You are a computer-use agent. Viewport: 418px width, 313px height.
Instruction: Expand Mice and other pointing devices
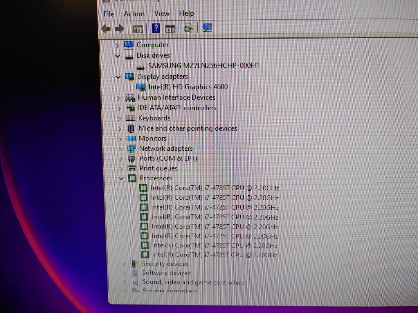(x=120, y=129)
